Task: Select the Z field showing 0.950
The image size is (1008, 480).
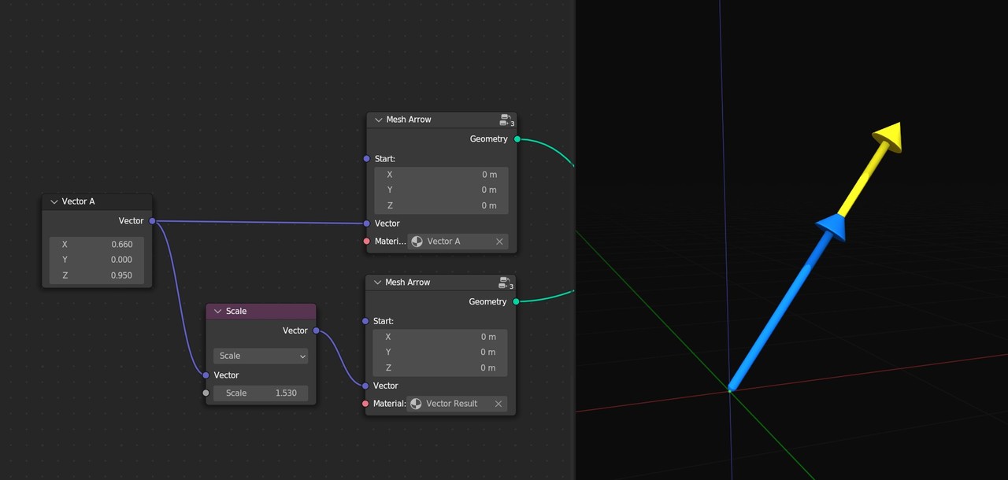Action: click(97, 275)
